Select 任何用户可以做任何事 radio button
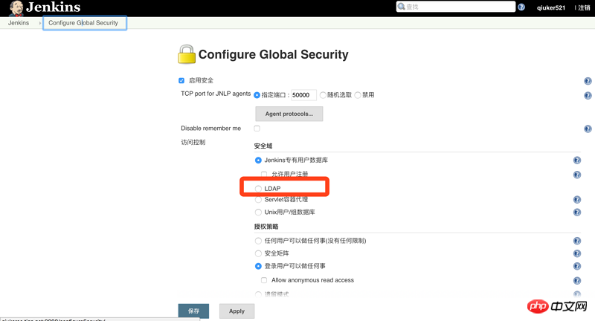The image size is (595, 321). (x=258, y=241)
